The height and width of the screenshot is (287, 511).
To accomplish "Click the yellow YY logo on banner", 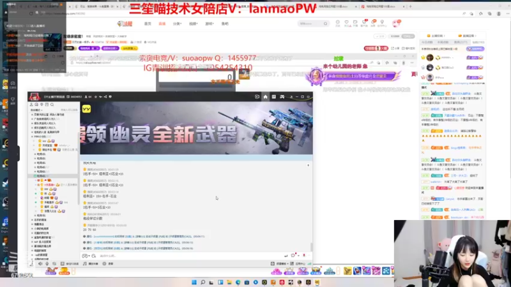I will coord(86,108).
